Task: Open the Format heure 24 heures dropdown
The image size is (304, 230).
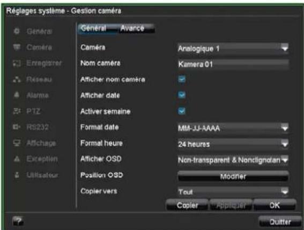Action: click(233, 144)
